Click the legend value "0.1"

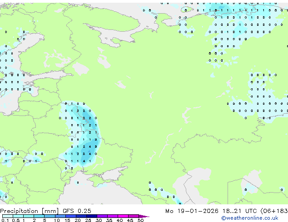pos(5,220)
